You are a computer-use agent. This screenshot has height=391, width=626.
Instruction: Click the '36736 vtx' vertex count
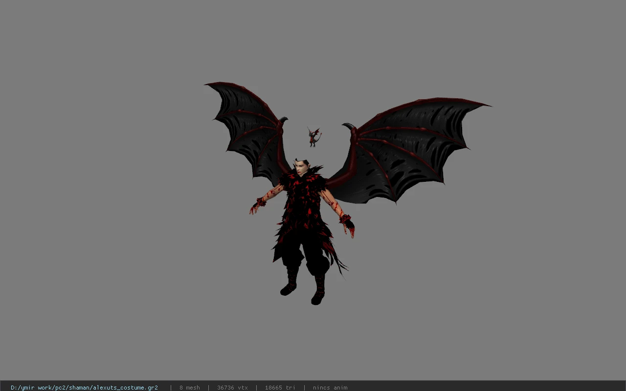point(232,388)
